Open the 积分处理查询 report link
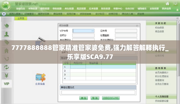Screen dimensions: 180x104 (162, 76)
